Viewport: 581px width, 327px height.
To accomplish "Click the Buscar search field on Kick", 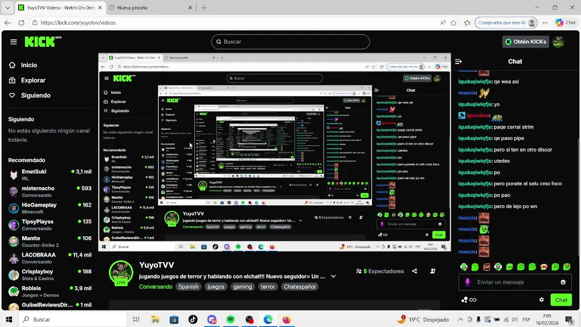I will tap(290, 42).
